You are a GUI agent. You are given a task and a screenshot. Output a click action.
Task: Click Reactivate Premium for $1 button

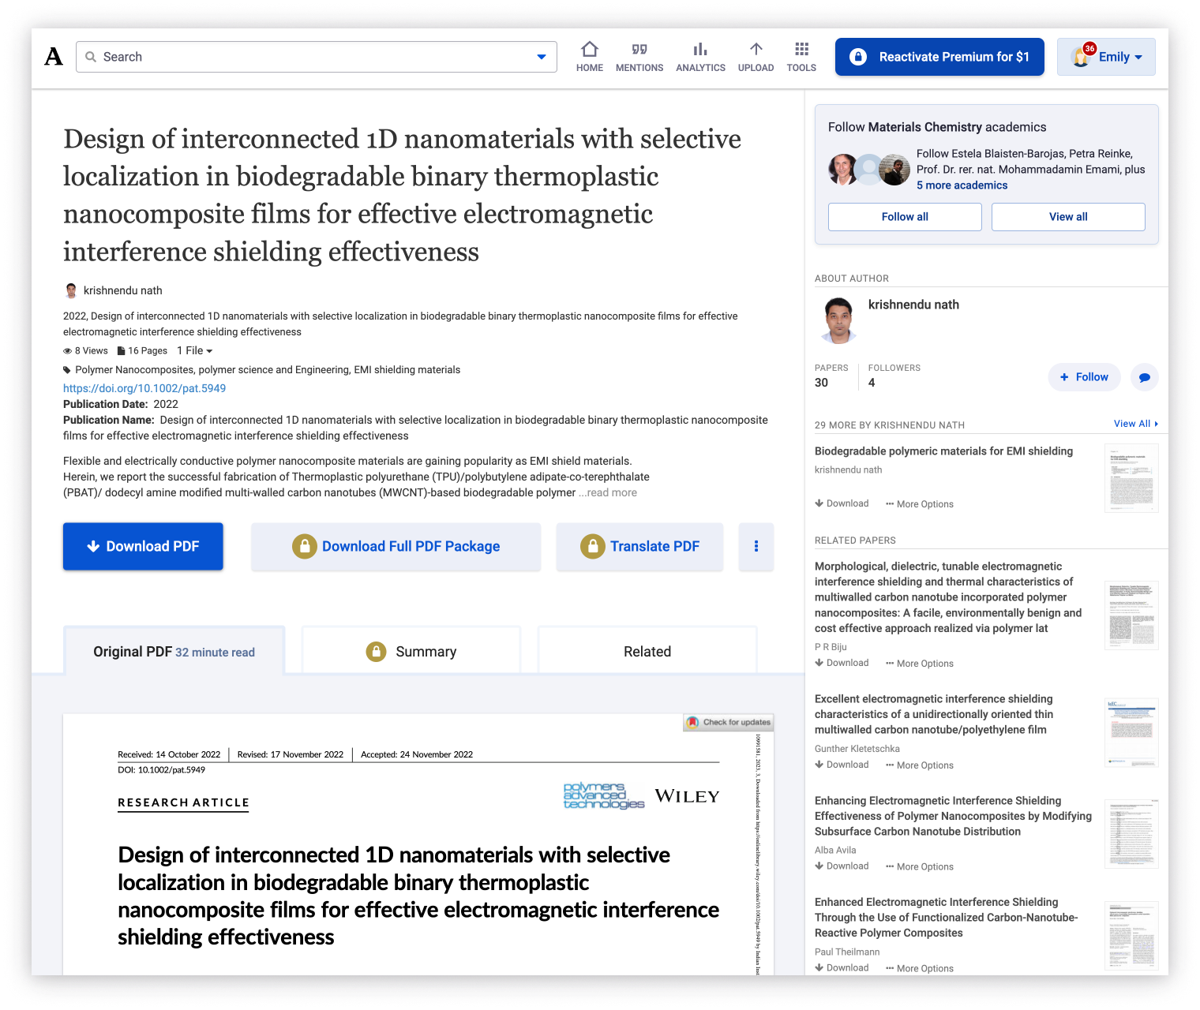(x=939, y=57)
